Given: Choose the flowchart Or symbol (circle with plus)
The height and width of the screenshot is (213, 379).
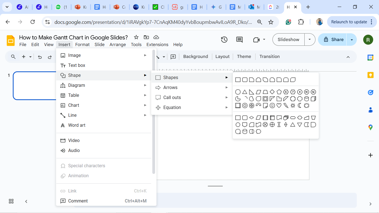Looking at the screenshot, I should coord(272,125).
